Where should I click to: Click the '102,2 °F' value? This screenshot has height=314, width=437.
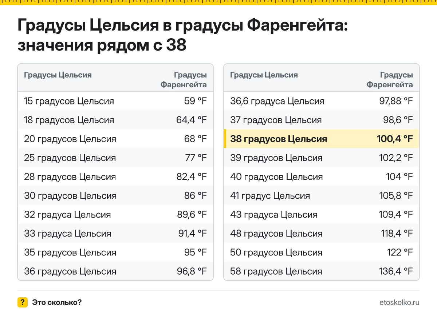(397, 158)
